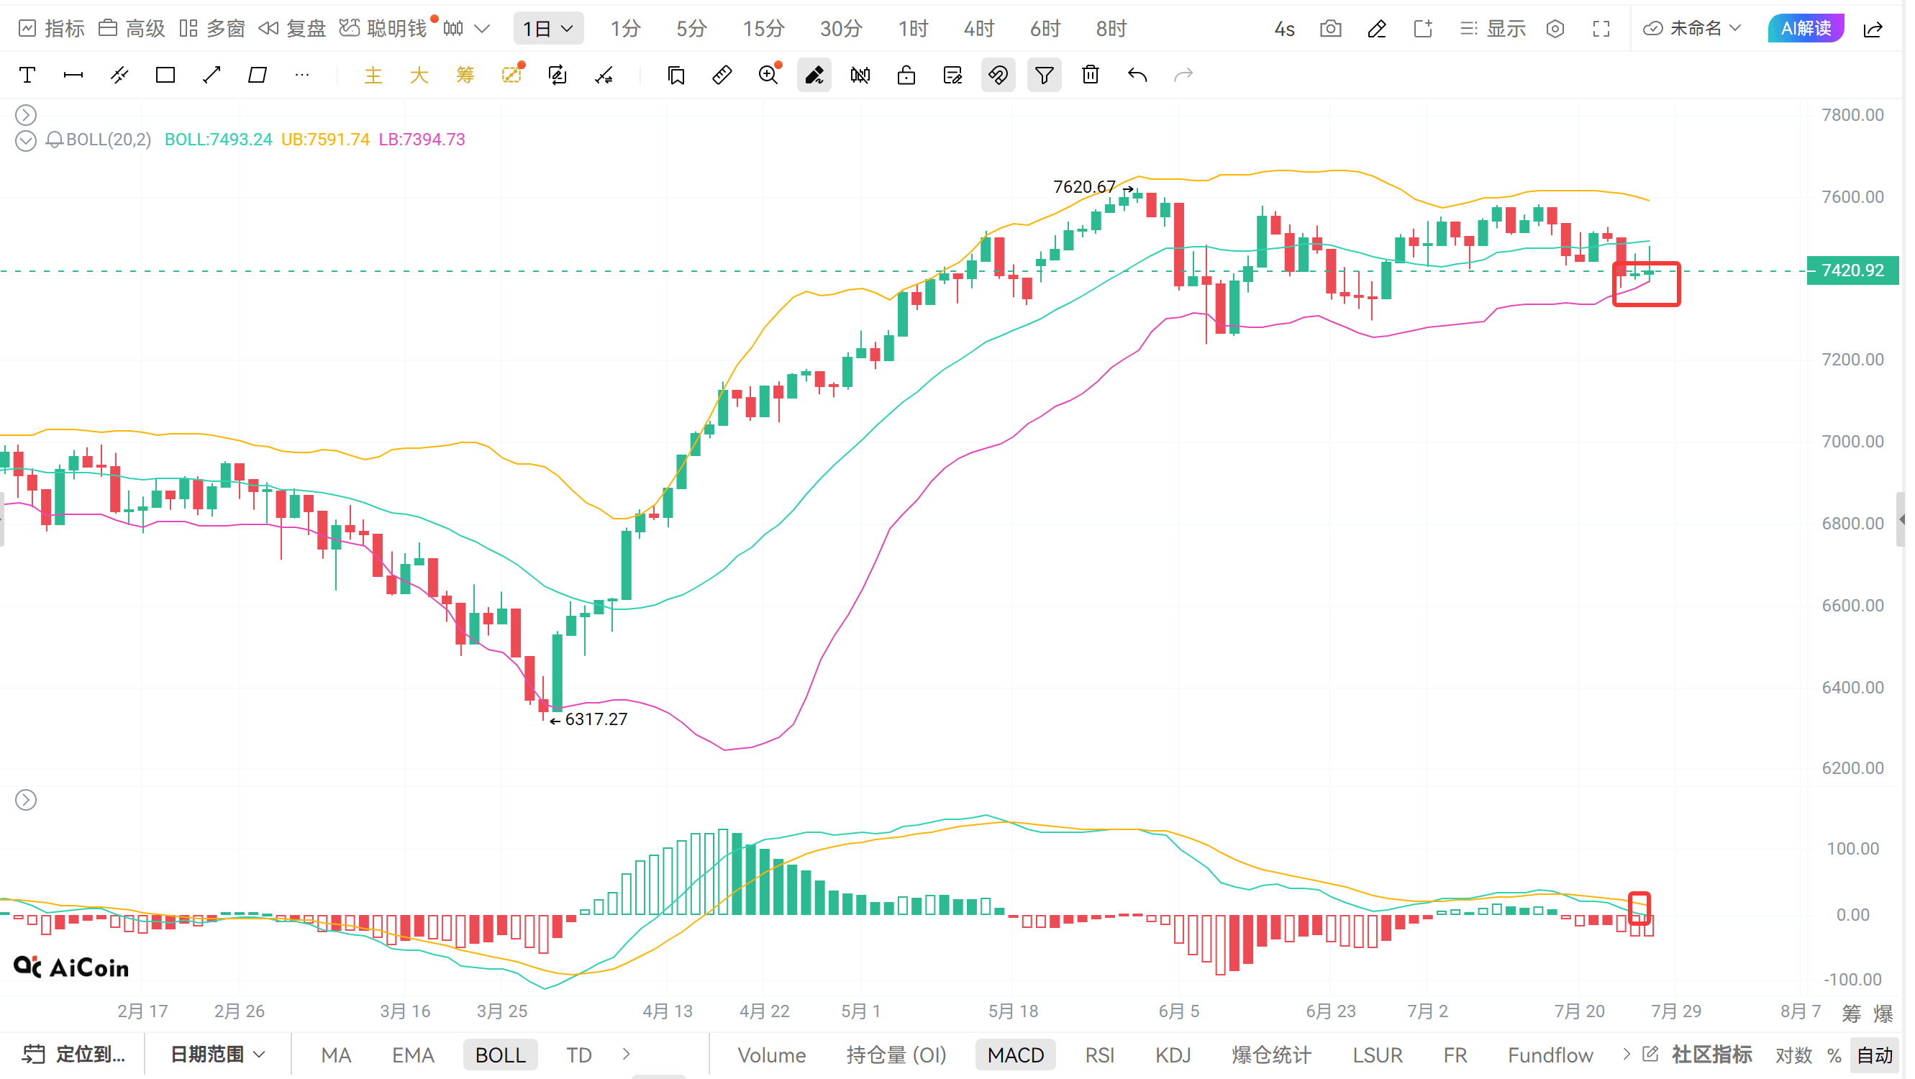Viewport: 1915px width, 1079px height.
Task: Redo the drawing action
Action: pos(1183,75)
